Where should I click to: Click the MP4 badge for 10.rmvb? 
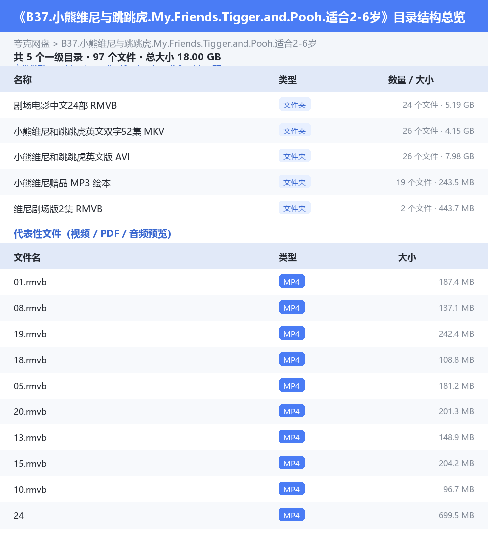coord(292,489)
